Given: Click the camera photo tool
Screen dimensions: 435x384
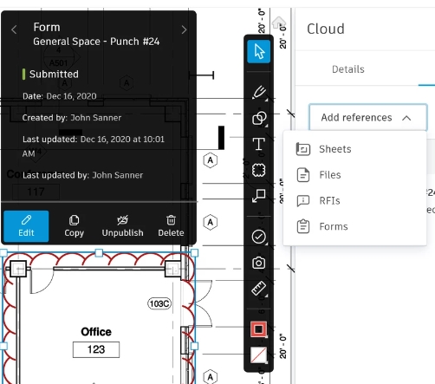Looking at the screenshot, I should coord(259,263).
